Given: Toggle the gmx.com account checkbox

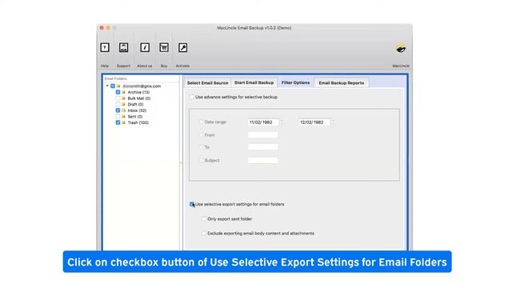Looking at the screenshot, I should 113,86.
